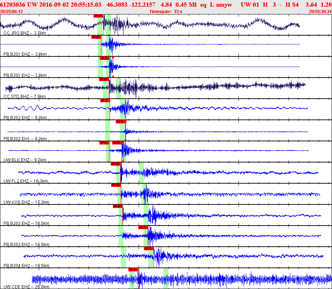The height and width of the screenshot is (289, 332).
Task: Click the iPd0 pick flag on PB B203 EHZ
Action: (x=118, y=206)
